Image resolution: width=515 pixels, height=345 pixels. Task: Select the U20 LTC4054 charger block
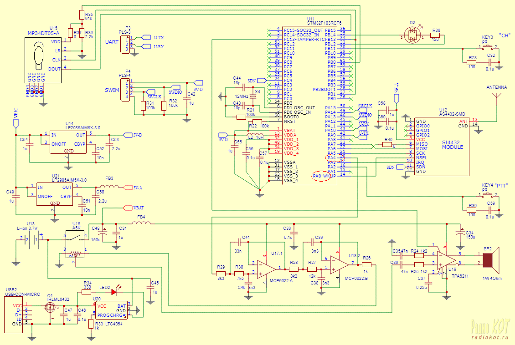click(112, 310)
